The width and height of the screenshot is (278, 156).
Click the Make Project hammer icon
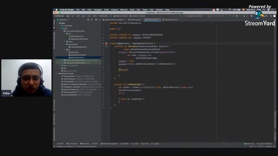[x=180, y=16]
